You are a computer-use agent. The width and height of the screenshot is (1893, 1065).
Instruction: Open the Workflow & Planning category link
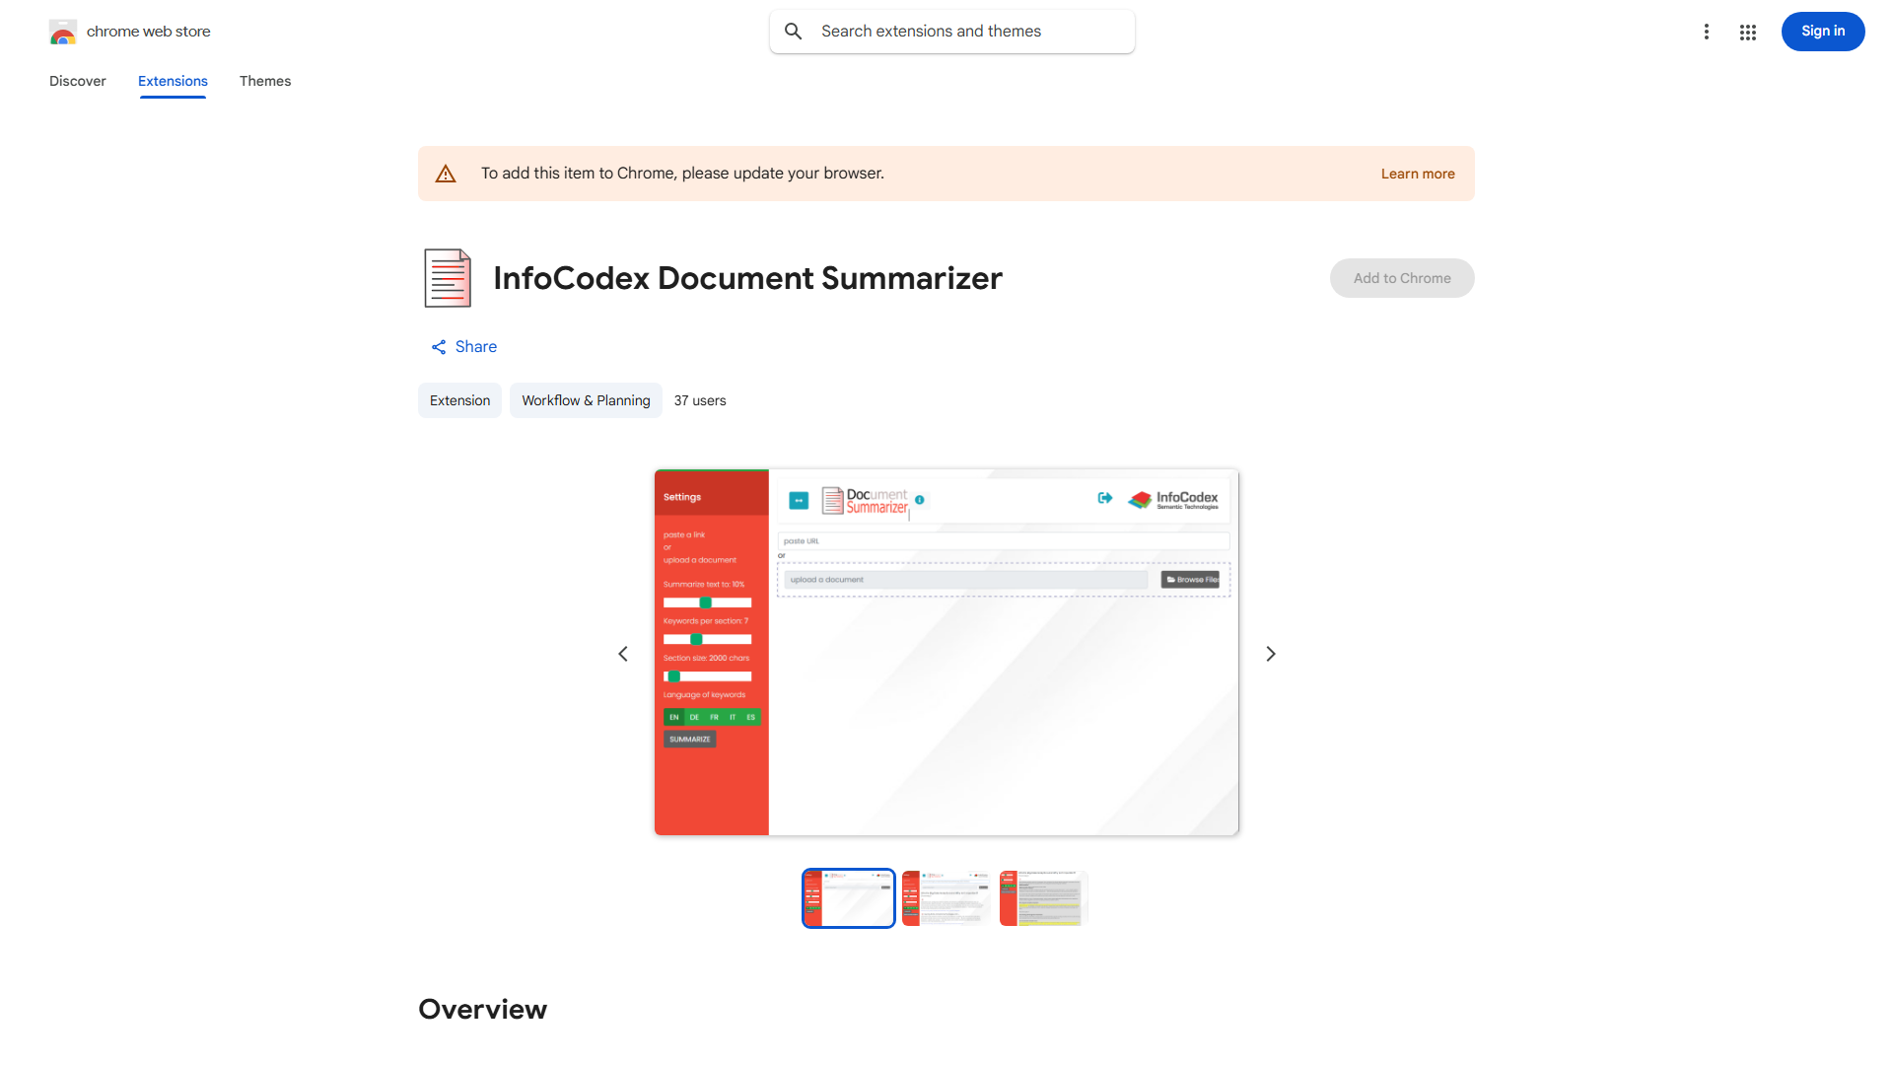pos(585,400)
